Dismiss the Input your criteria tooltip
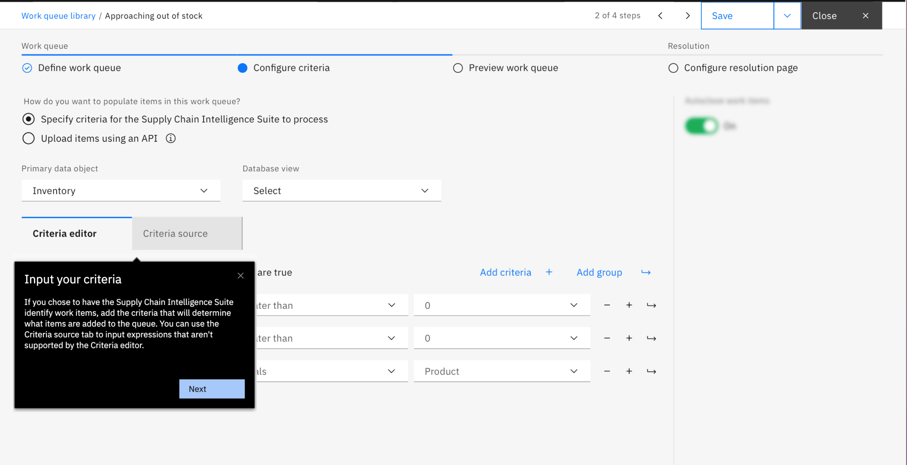907x465 pixels. click(240, 276)
